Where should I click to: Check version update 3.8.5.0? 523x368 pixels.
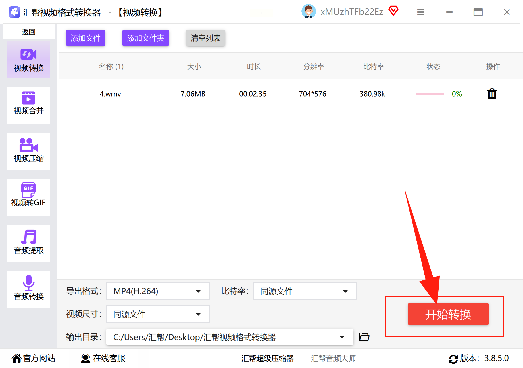point(479,358)
